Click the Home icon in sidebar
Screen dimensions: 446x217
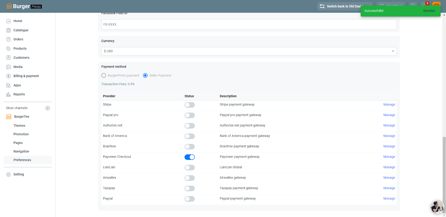(x=8, y=21)
